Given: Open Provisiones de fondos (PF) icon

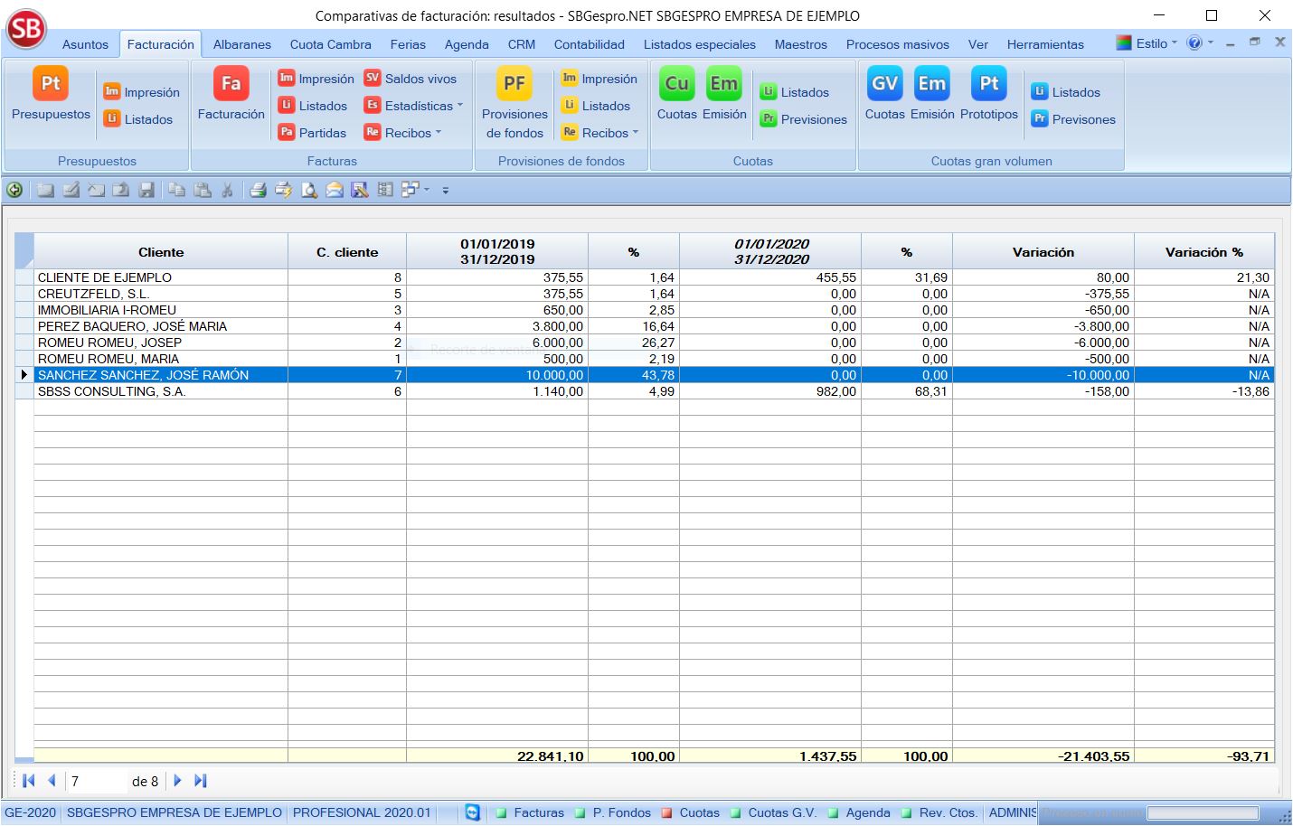Looking at the screenshot, I should 514,85.
